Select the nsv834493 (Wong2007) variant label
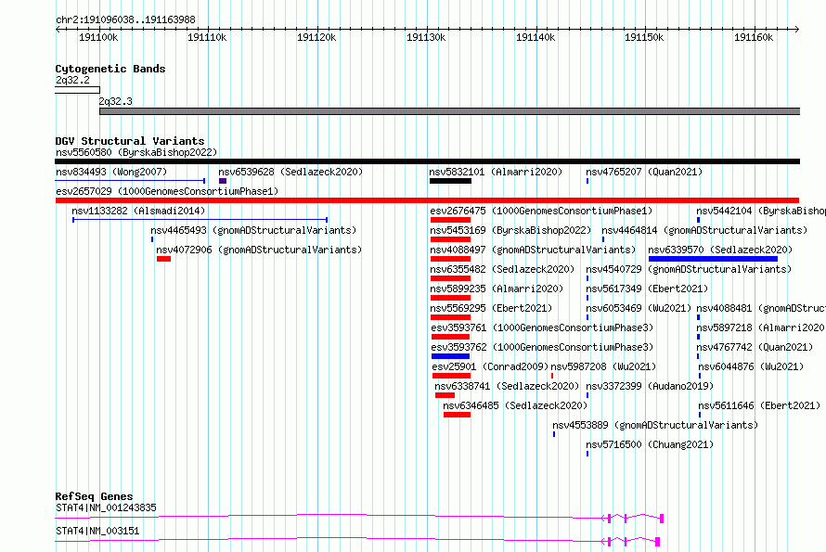 [111, 173]
